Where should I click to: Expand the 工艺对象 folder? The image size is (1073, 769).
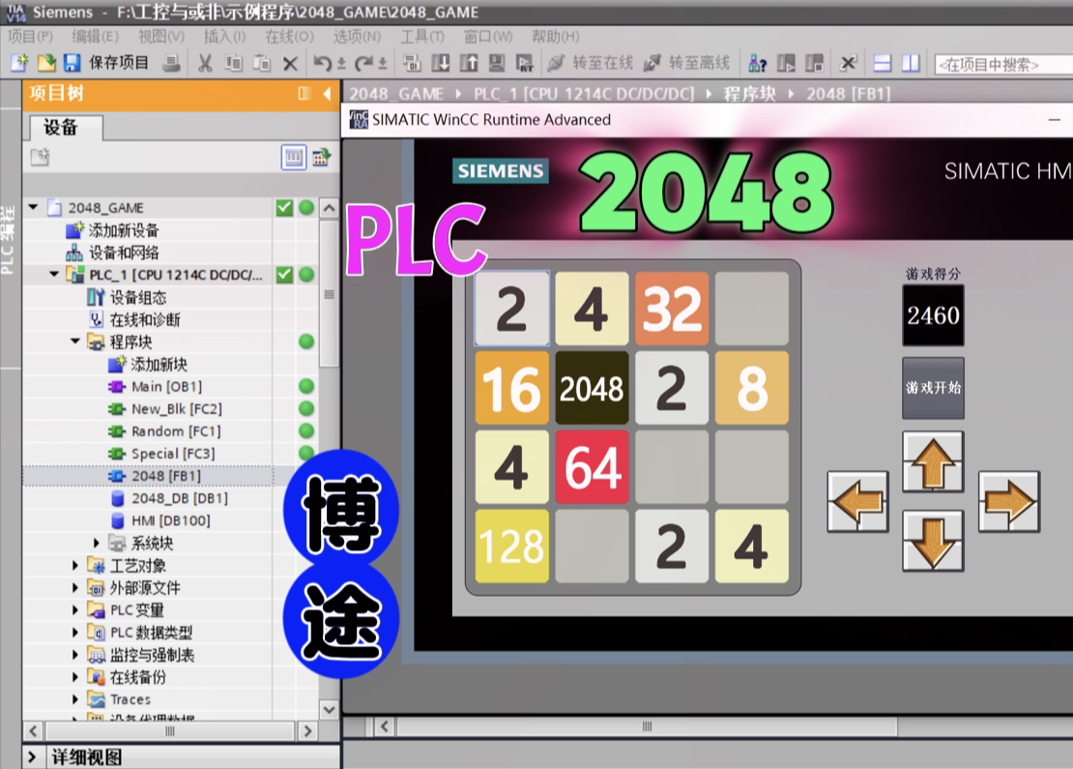(x=75, y=566)
